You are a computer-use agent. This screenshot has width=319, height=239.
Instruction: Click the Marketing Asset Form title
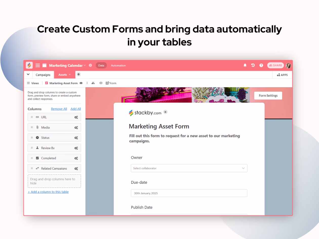[x=159, y=126]
